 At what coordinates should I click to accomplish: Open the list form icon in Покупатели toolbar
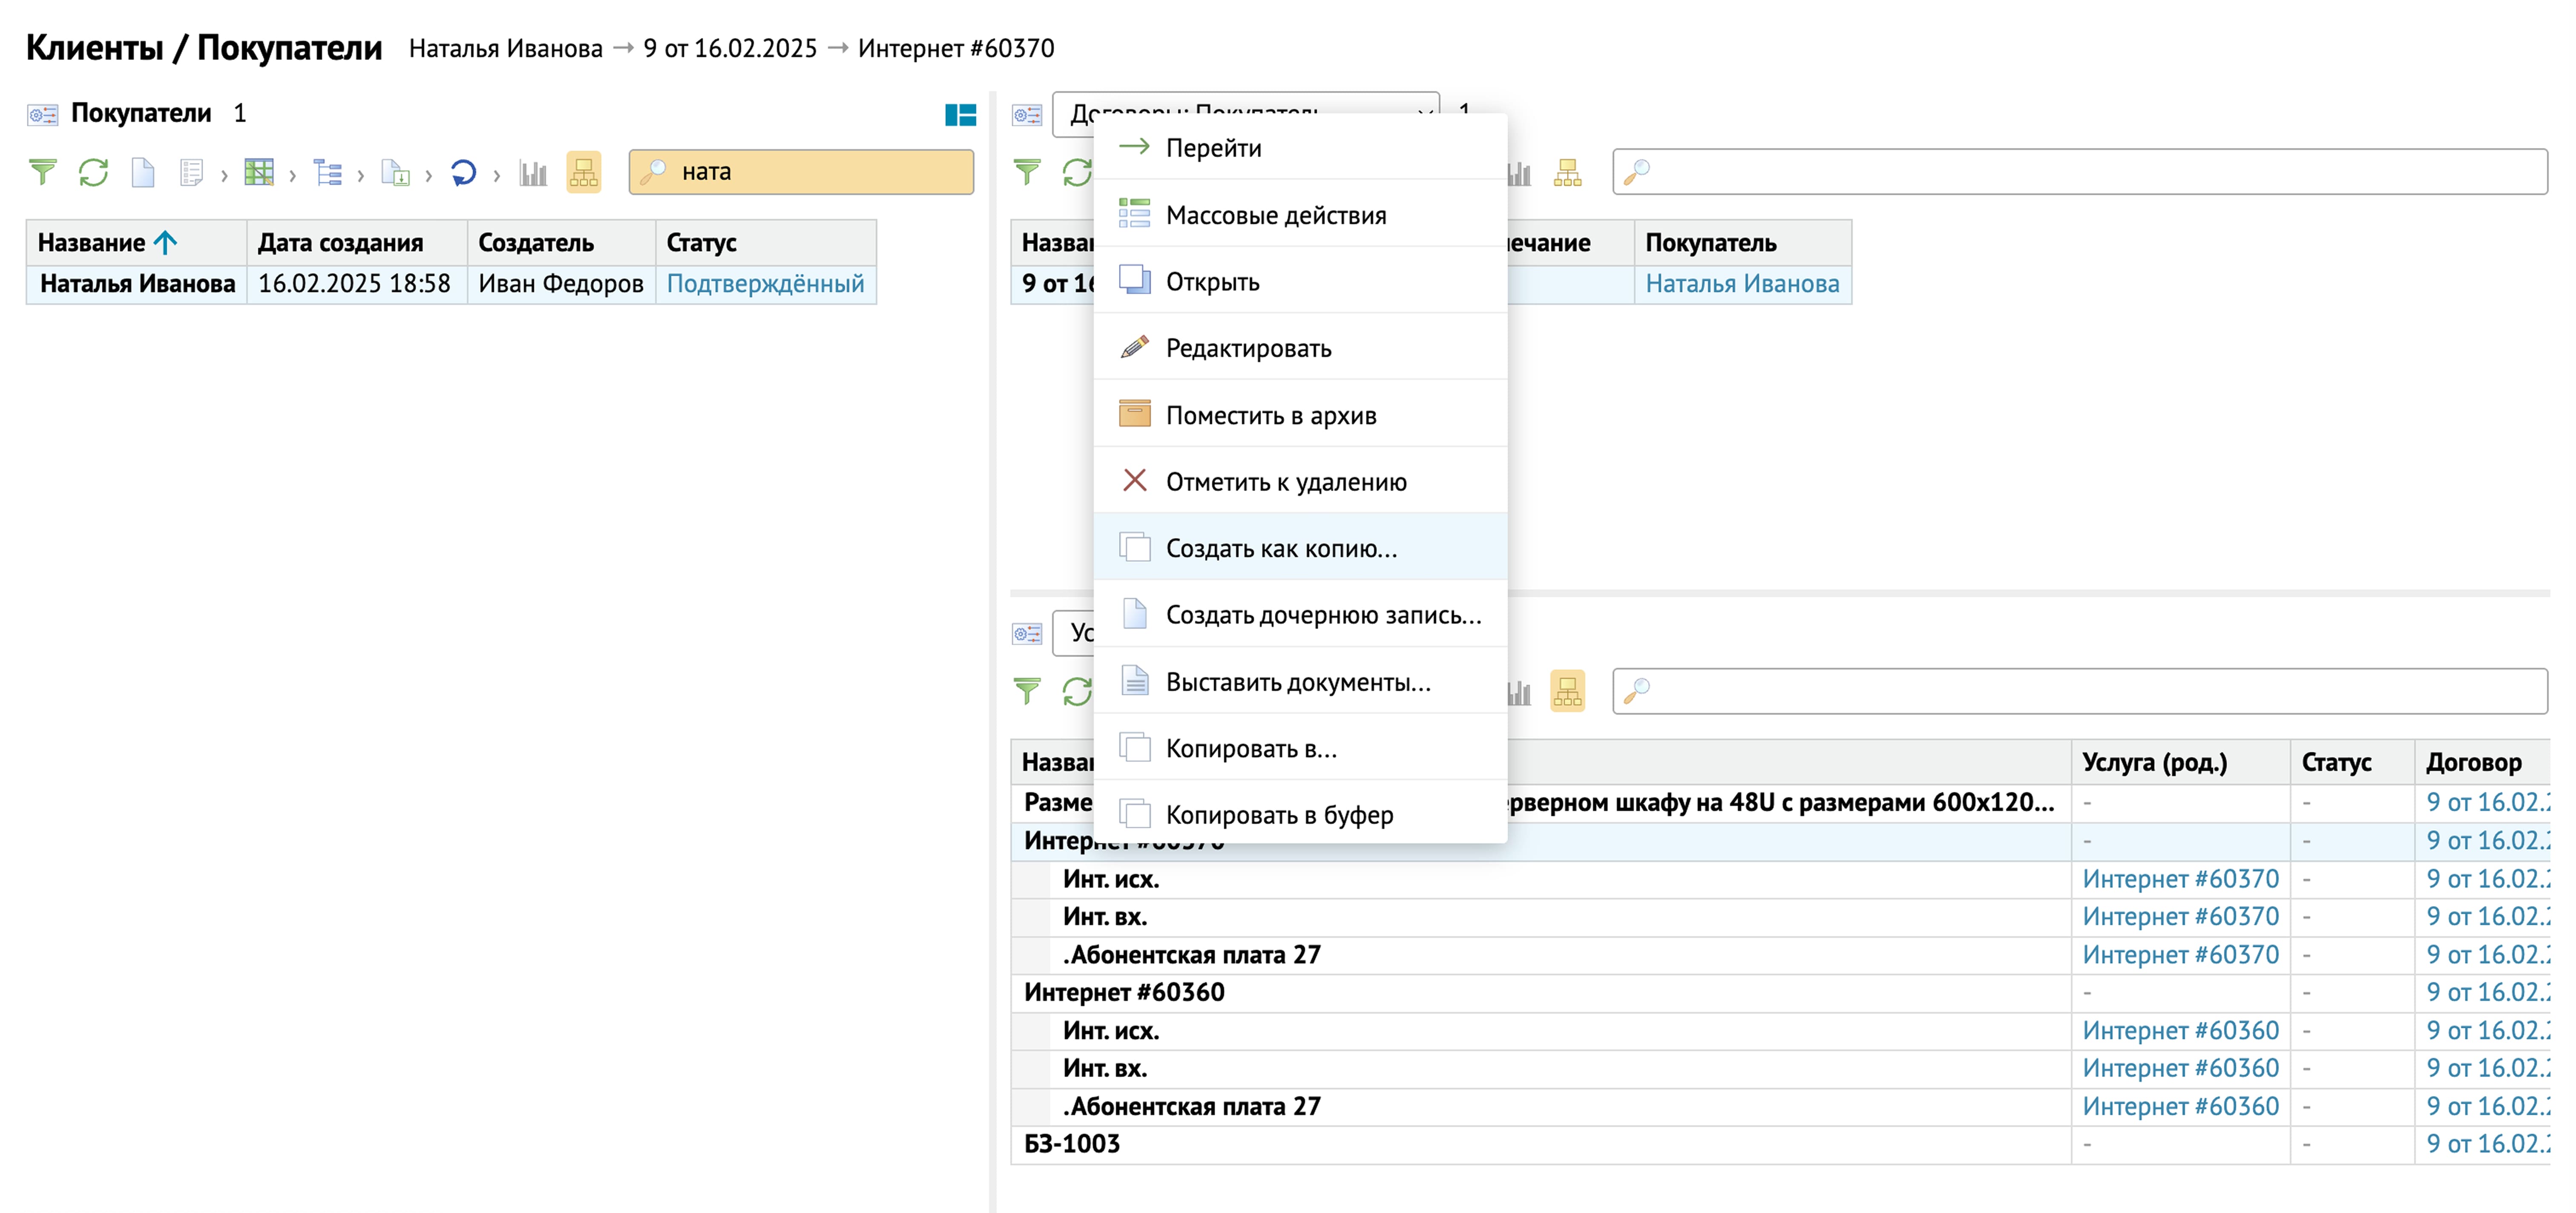[191, 173]
